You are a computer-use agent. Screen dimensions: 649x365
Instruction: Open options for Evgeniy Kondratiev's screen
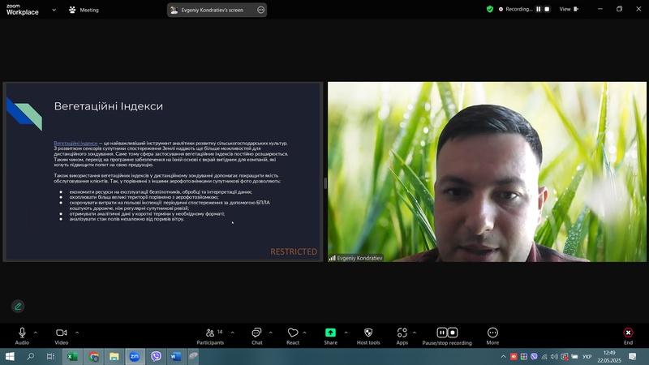[260, 10]
